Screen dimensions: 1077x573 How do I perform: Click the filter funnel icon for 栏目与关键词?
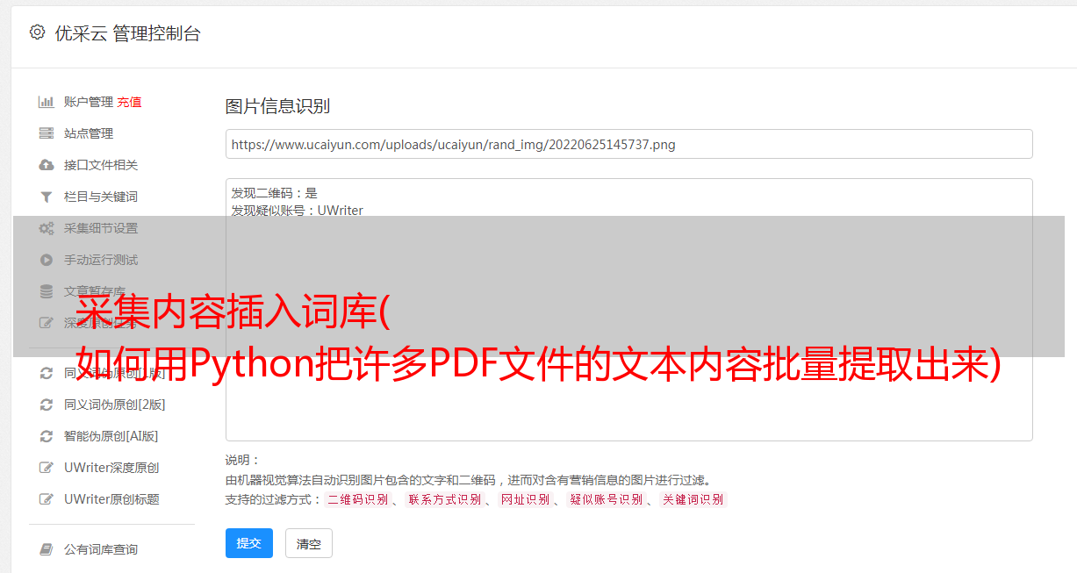[x=47, y=197]
